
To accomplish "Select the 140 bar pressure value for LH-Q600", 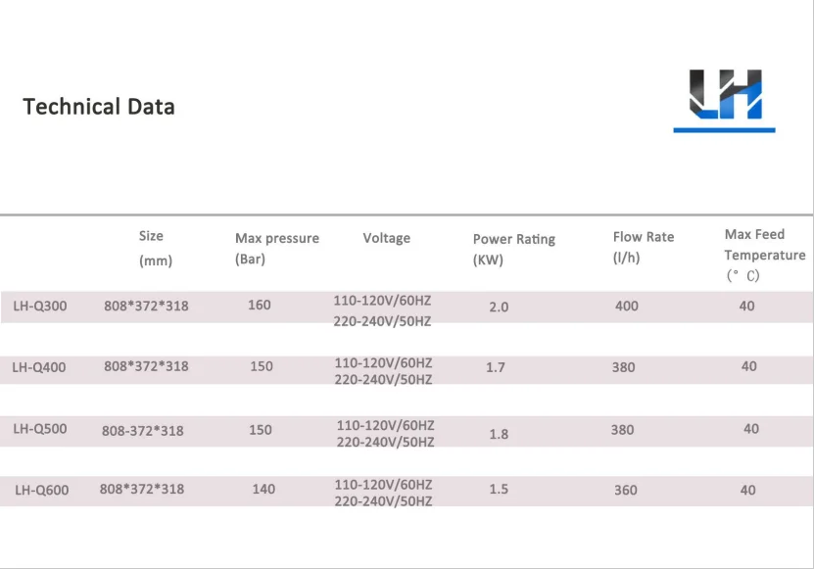I will click(x=263, y=489).
